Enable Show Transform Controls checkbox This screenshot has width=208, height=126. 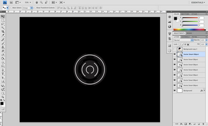coord(35,8)
